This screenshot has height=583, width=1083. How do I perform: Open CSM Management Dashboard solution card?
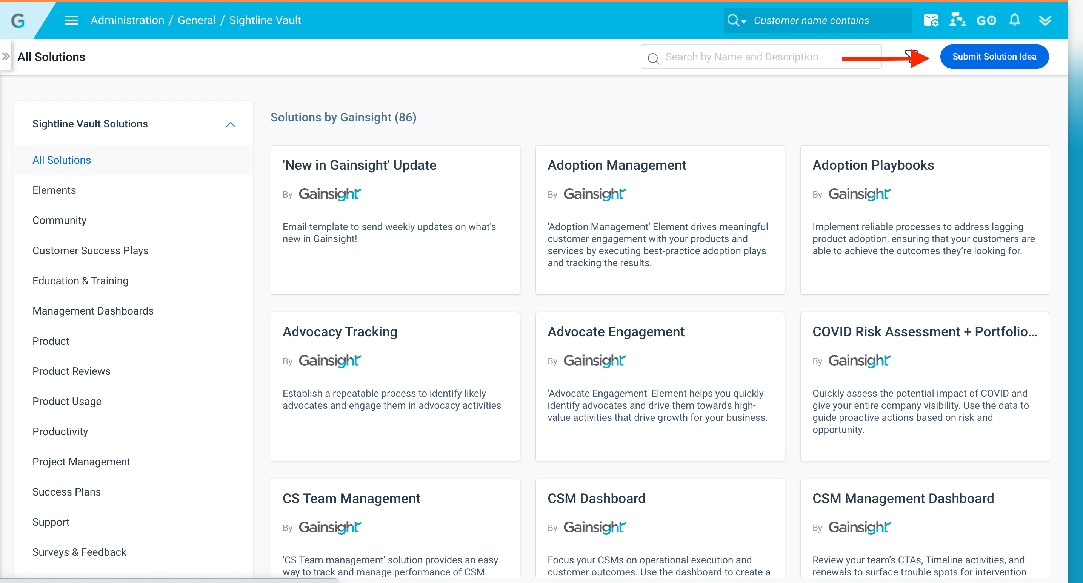click(925, 528)
